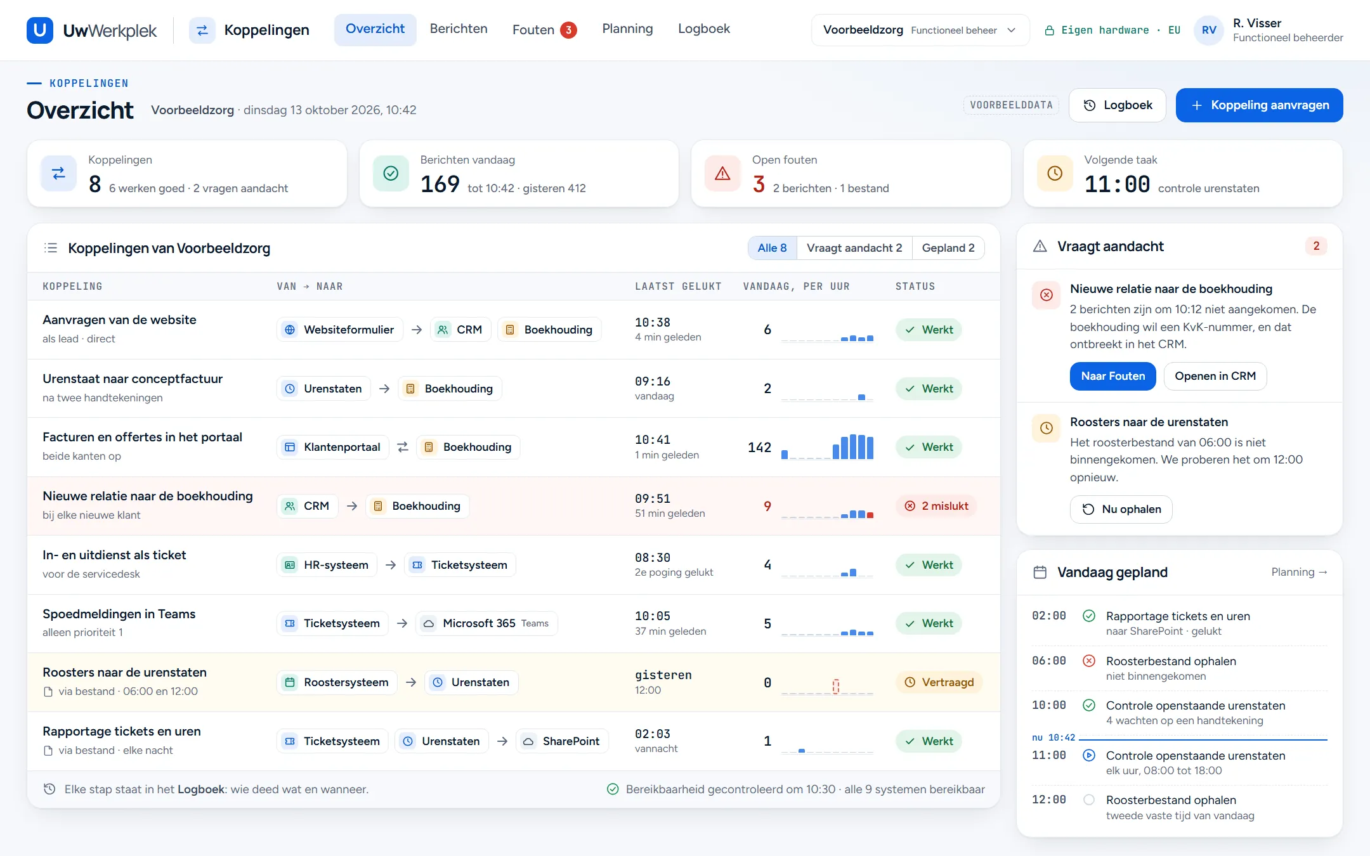The width and height of the screenshot is (1370, 856).
Task: Click the SharePoint chip in Rapportage row
Action: coord(562,741)
